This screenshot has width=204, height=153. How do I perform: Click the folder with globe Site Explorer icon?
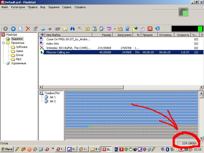pyautogui.click(x=135, y=29)
